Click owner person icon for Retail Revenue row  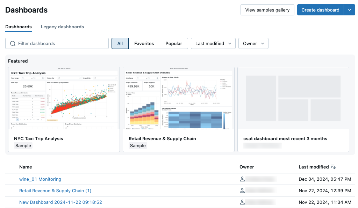242,191
